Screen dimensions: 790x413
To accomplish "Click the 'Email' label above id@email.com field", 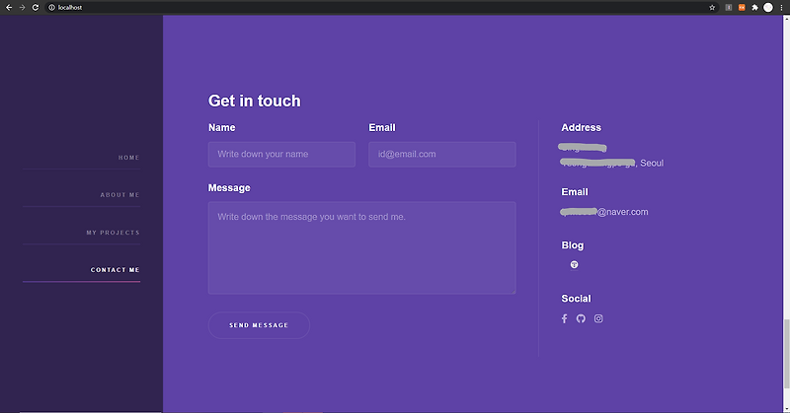I will click(382, 128).
